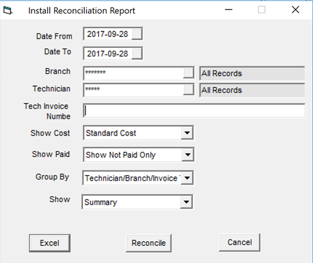Expand the Group By dropdown arrow
The width and height of the screenshot is (313, 263).
(187, 178)
